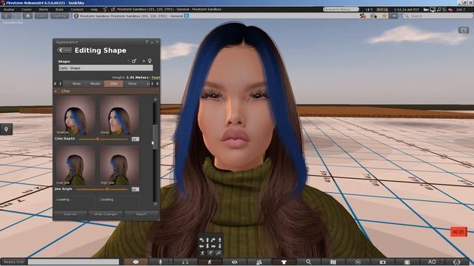The height and width of the screenshot is (266, 474).
Task: Click the Save As button
Action: (70, 214)
